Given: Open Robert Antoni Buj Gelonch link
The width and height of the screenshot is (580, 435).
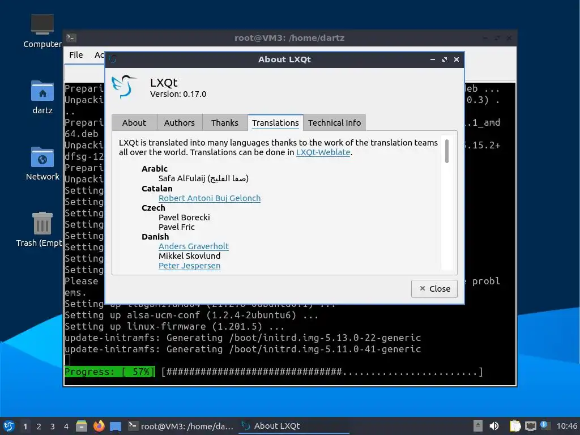Looking at the screenshot, I should (210, 198).
